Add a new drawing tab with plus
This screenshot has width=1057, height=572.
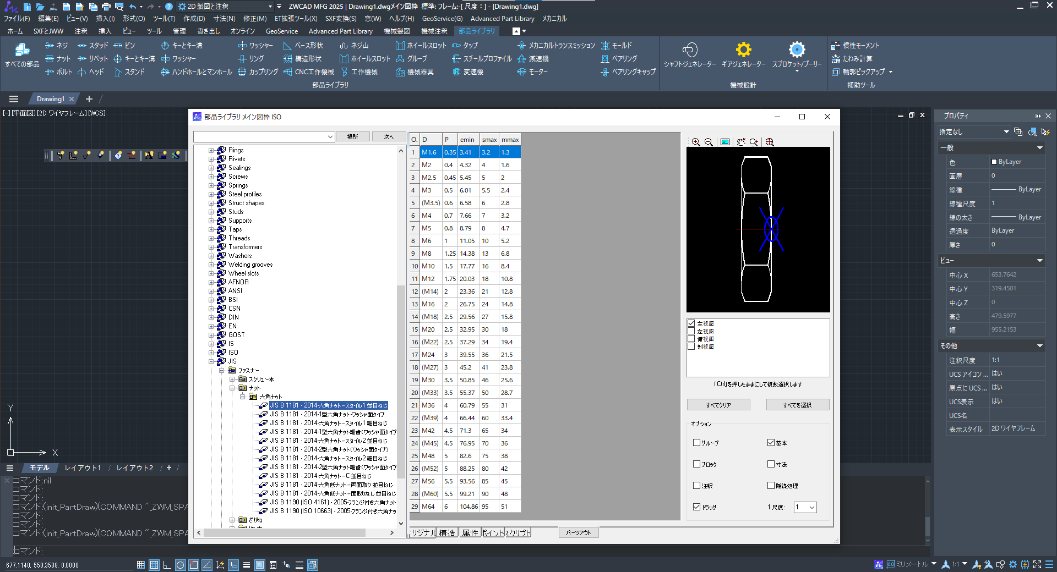click(x=89, y=99)
